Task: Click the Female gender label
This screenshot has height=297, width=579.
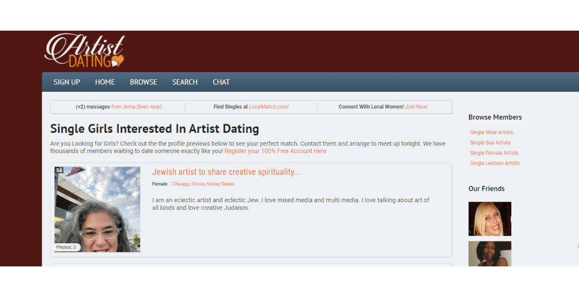Action: [x=160, y=184]
